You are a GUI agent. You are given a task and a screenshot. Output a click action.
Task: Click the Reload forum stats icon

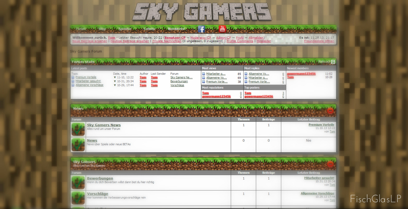click(333, 62)
